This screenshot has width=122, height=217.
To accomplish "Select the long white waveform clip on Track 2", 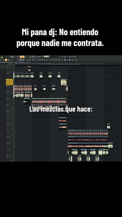I will [x=22, y=76].
